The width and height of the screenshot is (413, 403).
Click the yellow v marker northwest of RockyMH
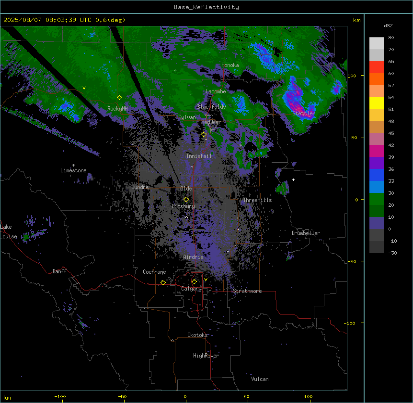(x=84, y=88)
